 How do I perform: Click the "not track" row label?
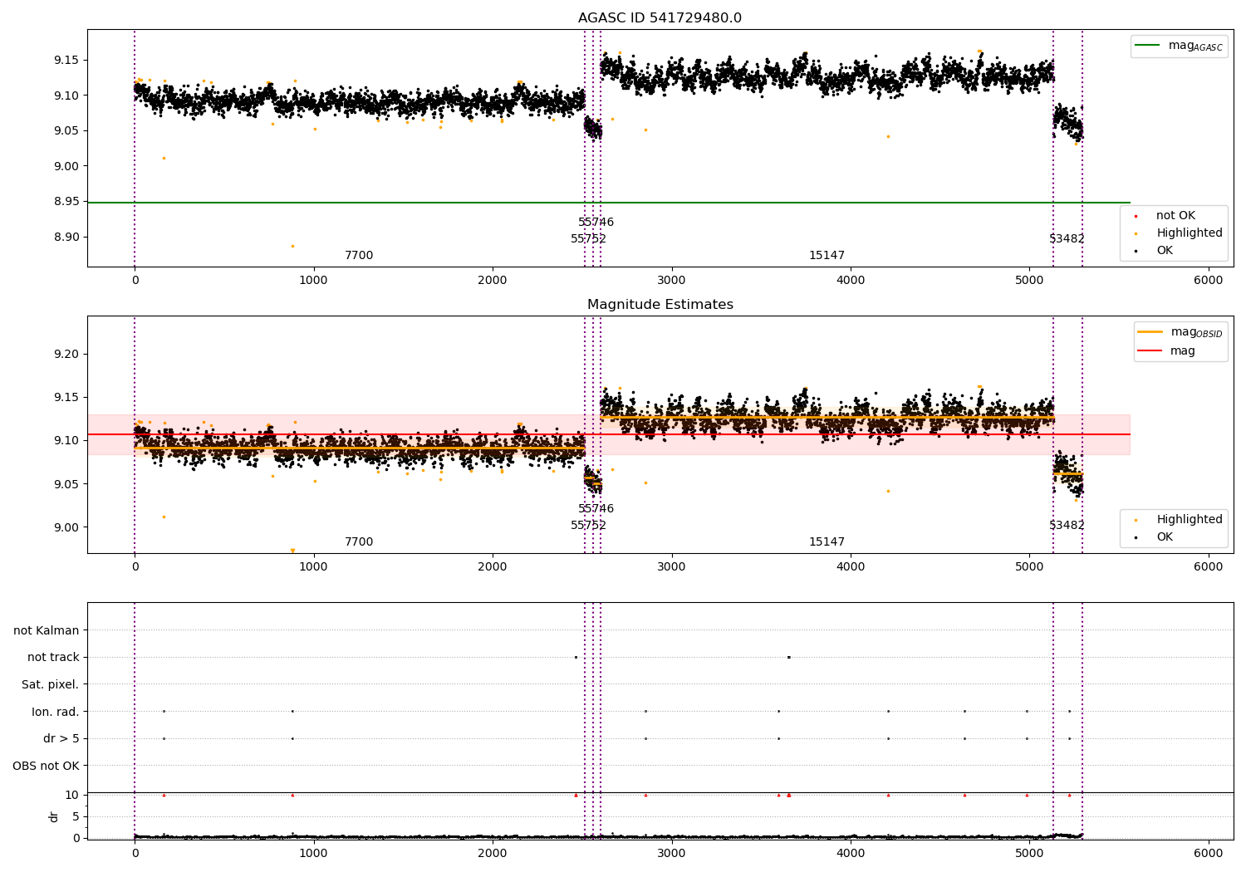53,658
